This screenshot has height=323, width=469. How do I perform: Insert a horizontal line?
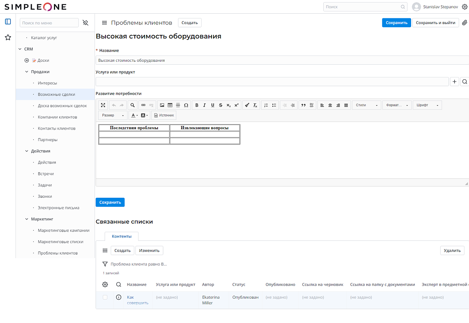click(178, 105)
